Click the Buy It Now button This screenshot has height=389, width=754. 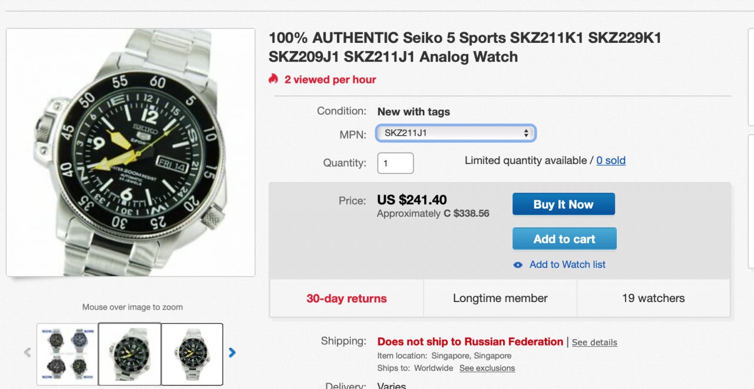[x=563, y=204]
